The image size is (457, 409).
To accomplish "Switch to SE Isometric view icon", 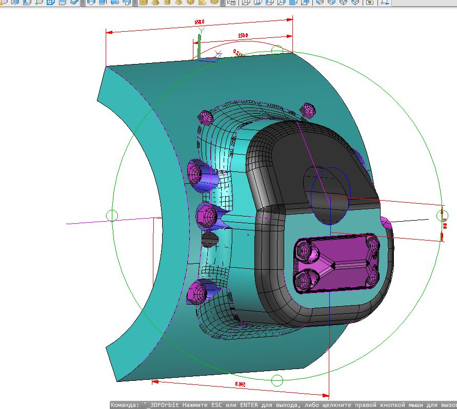I will point(331,3).
